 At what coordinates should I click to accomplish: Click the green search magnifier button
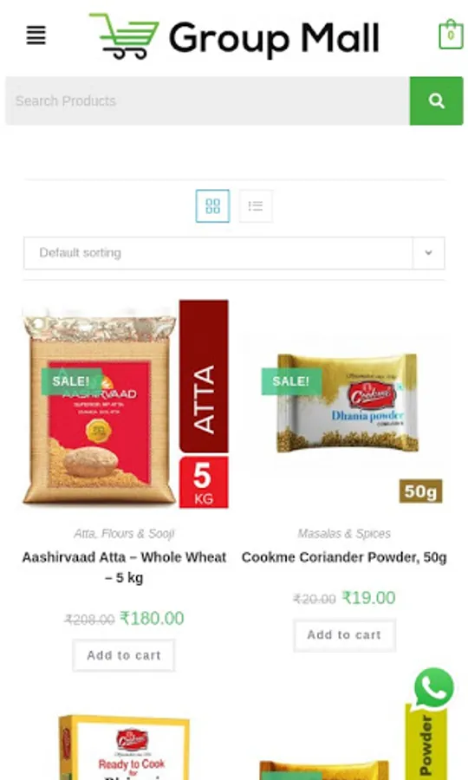[436, 101]
